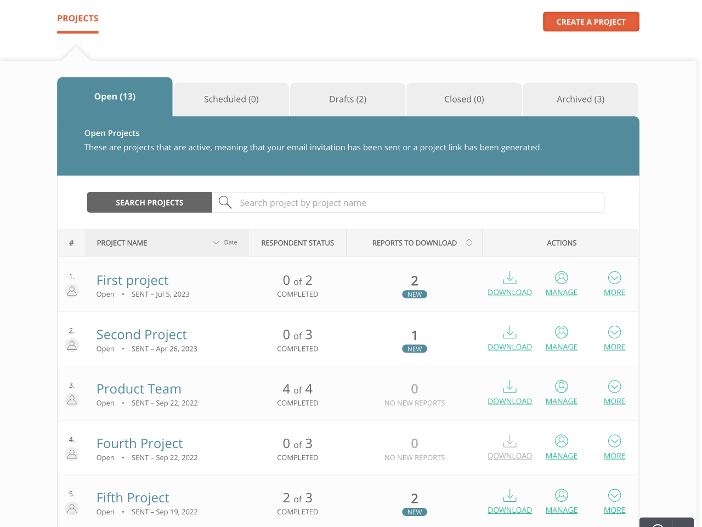Screen dimensions: 702x527
Task: Sort by Reports to Download arrows
Action: click(x=469, y=242)
